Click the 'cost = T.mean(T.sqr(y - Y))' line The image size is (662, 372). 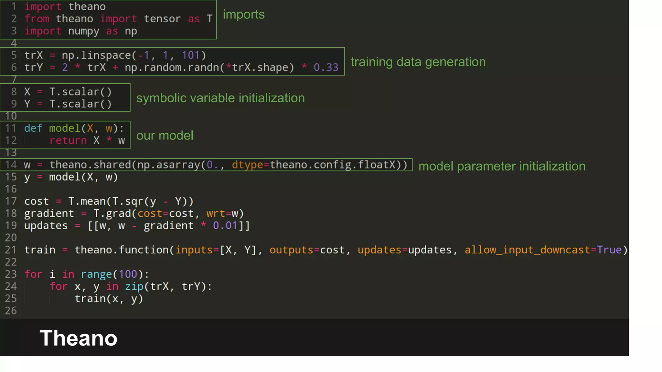pos(109,201)
